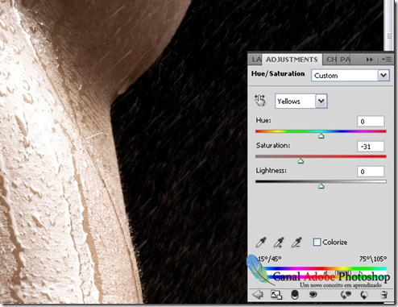The width and height of the screenshot is (398, 307).
Task: Switch to the LA (Layers) tab
Action: tap(256, 60)
